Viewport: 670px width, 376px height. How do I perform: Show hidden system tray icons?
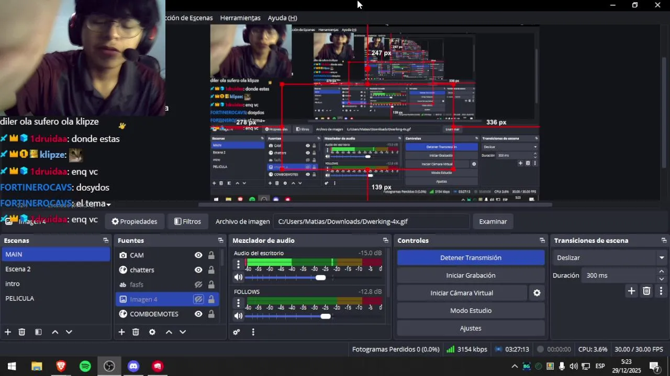(515, 366)
